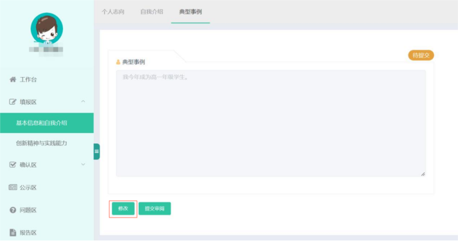Select the 典型事例 tab

coord(190,12)
